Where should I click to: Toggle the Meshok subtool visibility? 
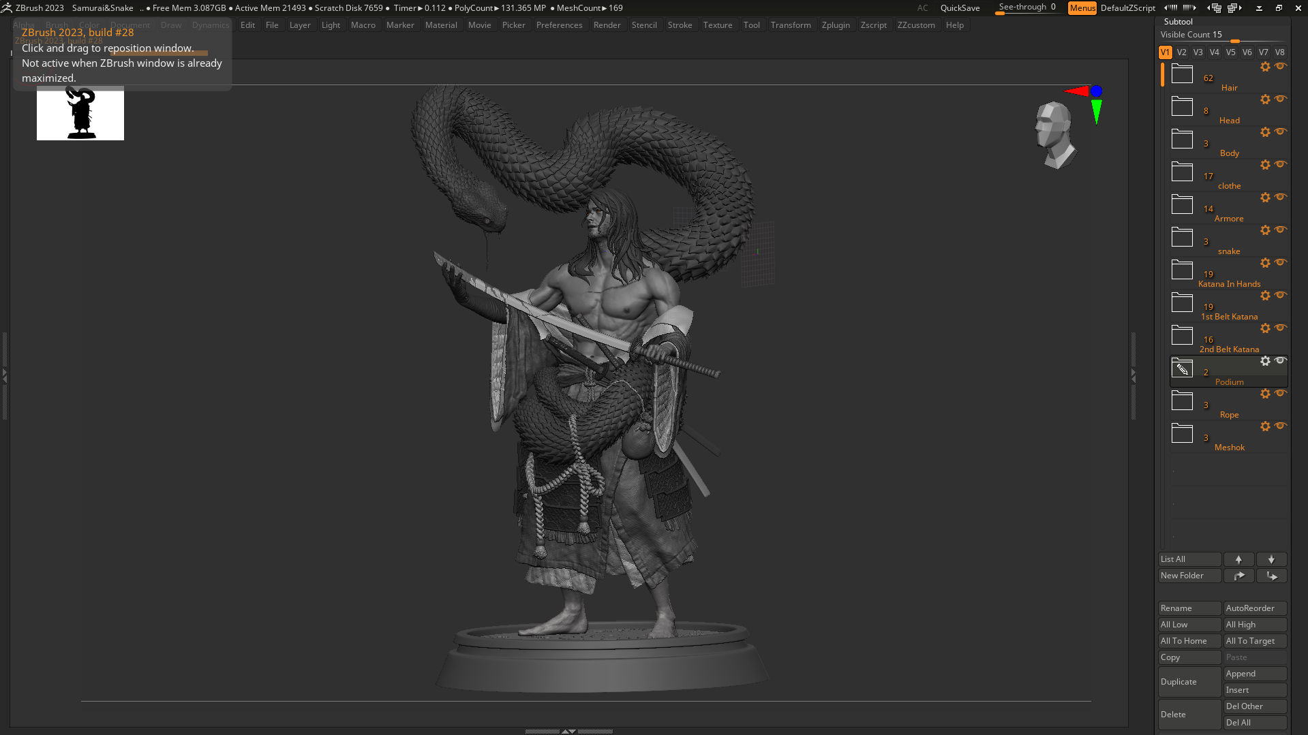(1281, 426)
